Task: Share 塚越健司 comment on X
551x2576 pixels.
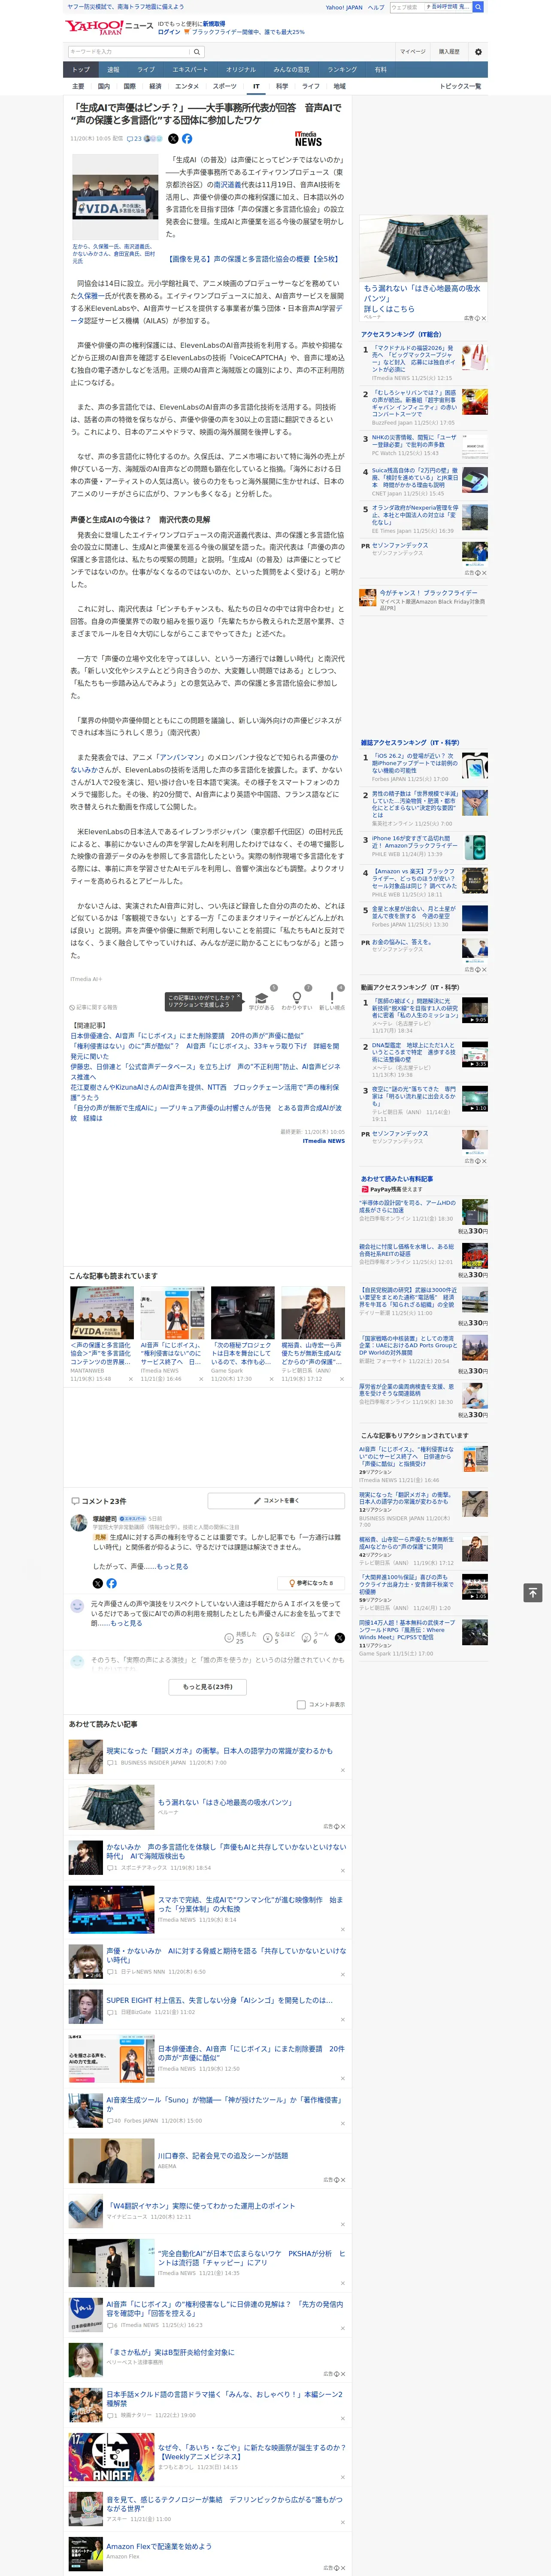Action: pos(98,1583)
